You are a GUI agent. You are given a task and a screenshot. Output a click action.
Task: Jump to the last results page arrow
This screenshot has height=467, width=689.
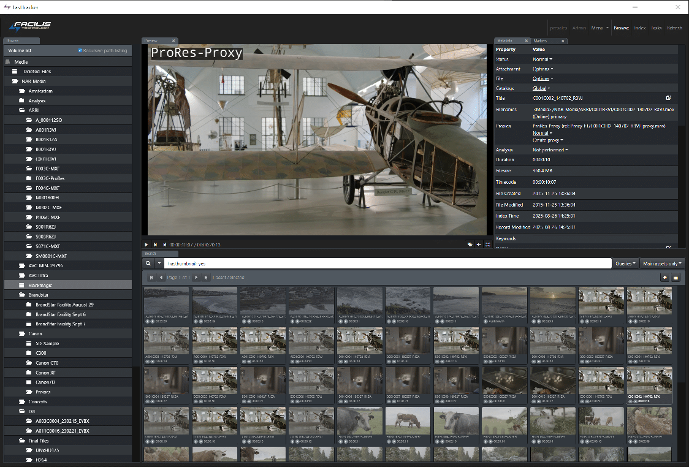click(207, 277)
